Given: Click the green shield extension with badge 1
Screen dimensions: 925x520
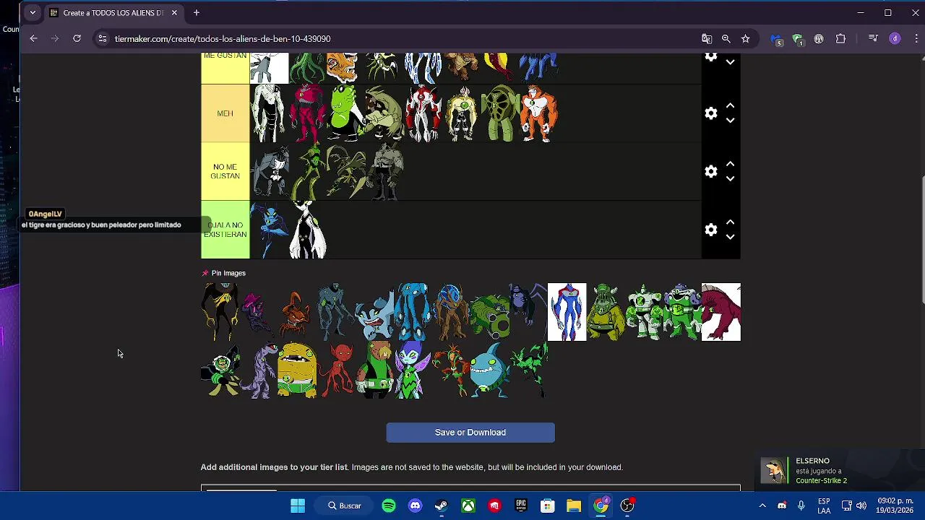Looking at the screenshot, I should (x=798, y=39).
